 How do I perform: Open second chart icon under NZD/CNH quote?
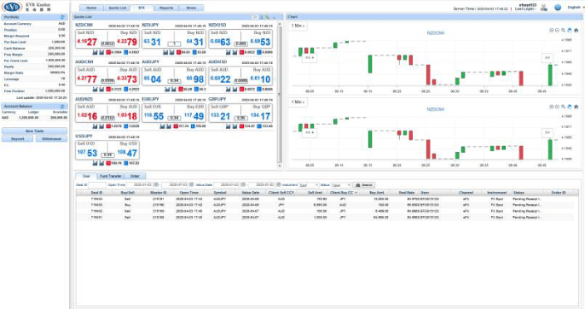[101, 52]
